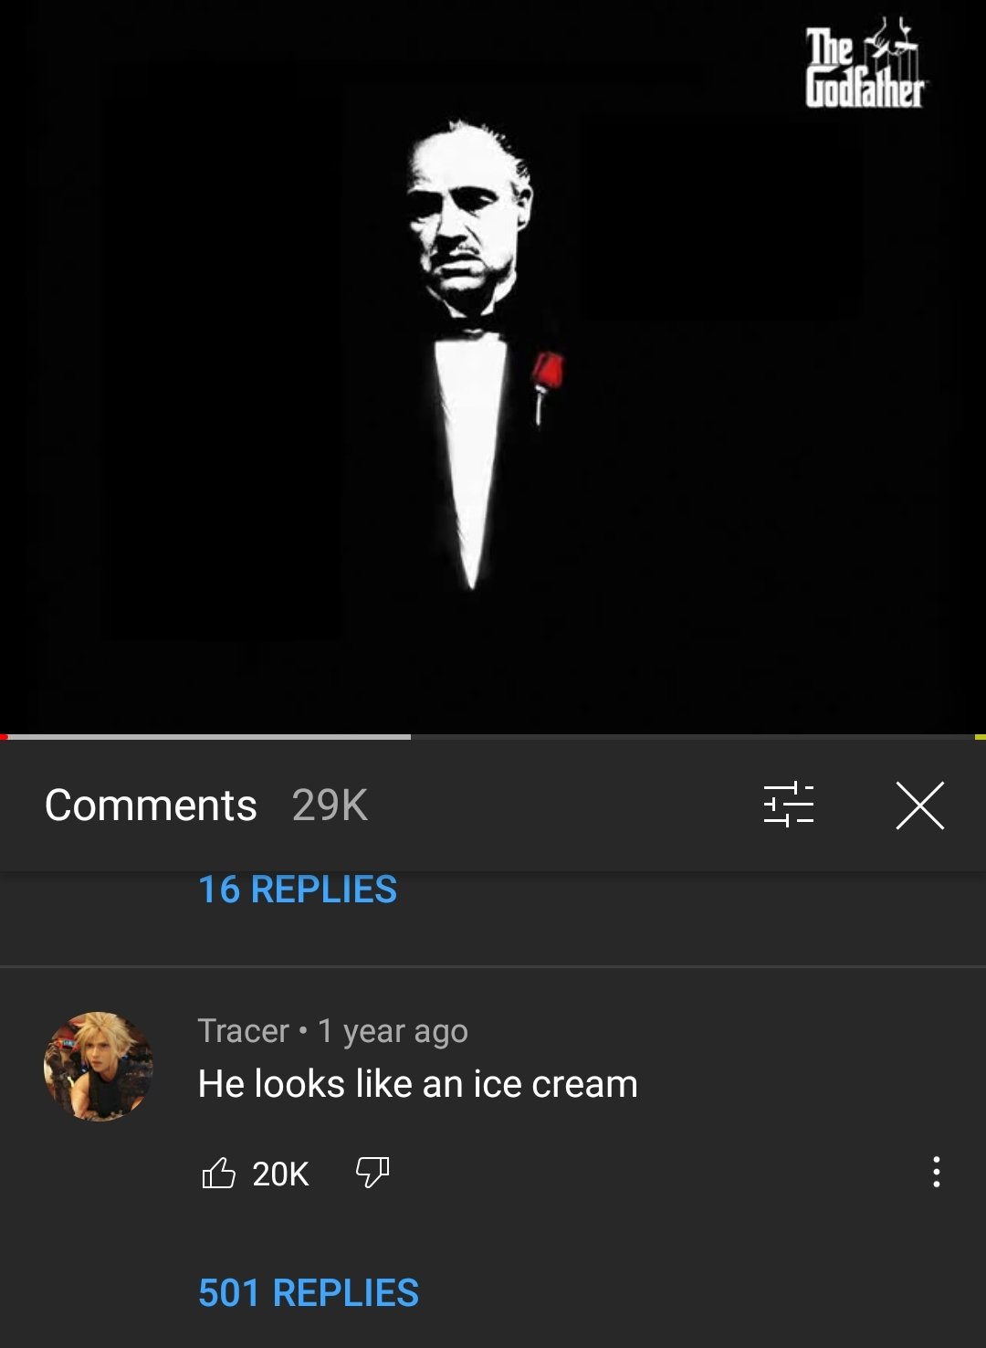The image size is (986, 1348).
Task: Tap the yellow marker at progress bar end
Action: (x=981, y=736)
